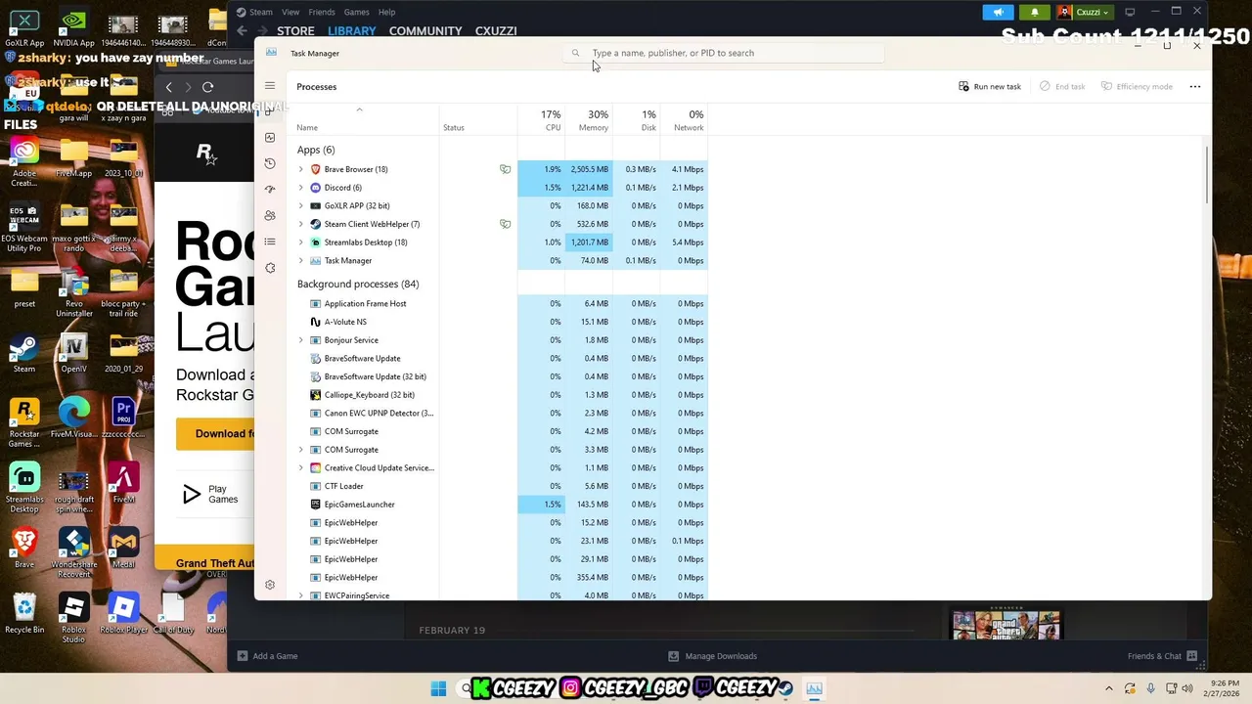Open Help menu in Steam
The width and height of the screenshot is (1252, 704).
pos(386,12)
